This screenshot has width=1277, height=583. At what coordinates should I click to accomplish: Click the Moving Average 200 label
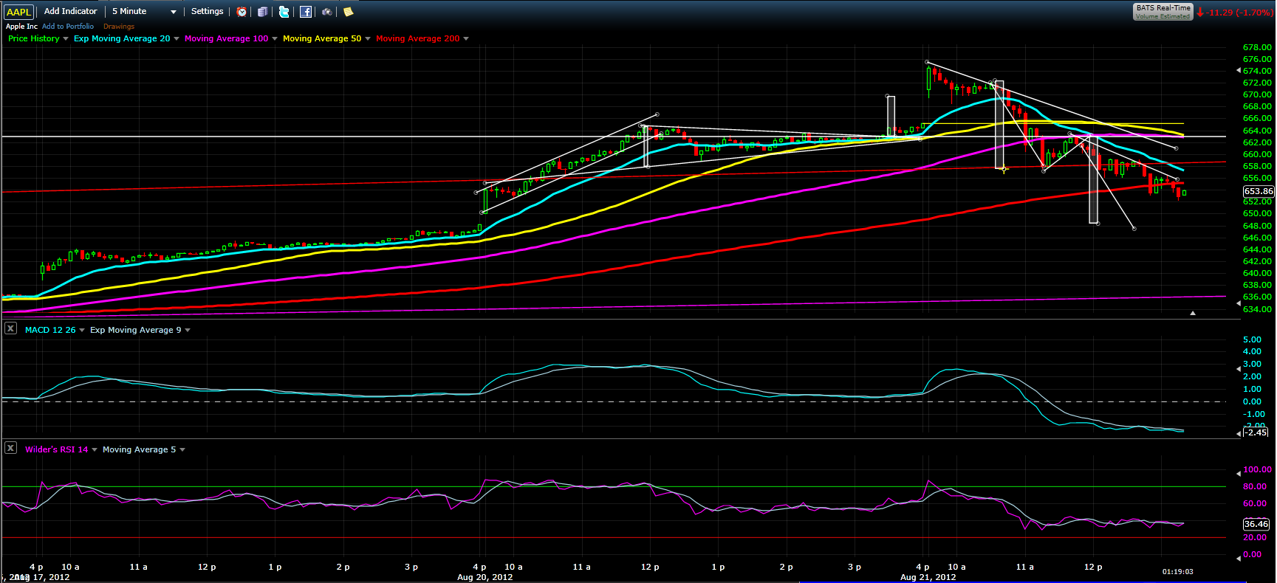pyautogui.click(x=418, y=38)
